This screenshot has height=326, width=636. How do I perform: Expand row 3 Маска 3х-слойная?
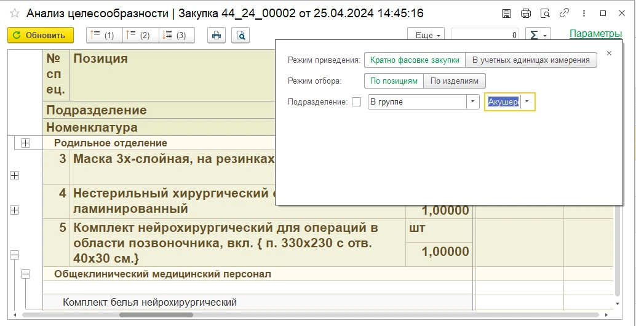coord(15,175)
